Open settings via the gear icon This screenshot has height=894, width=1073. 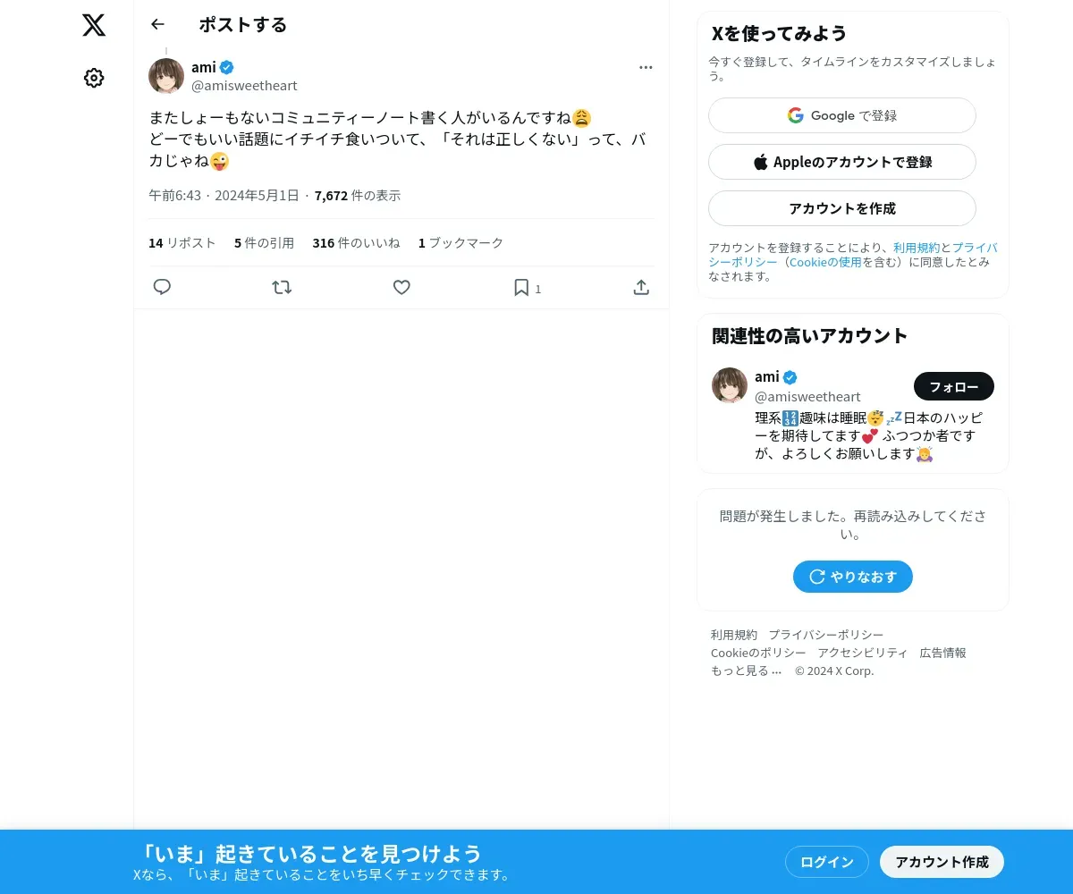[x=94, y=78]
